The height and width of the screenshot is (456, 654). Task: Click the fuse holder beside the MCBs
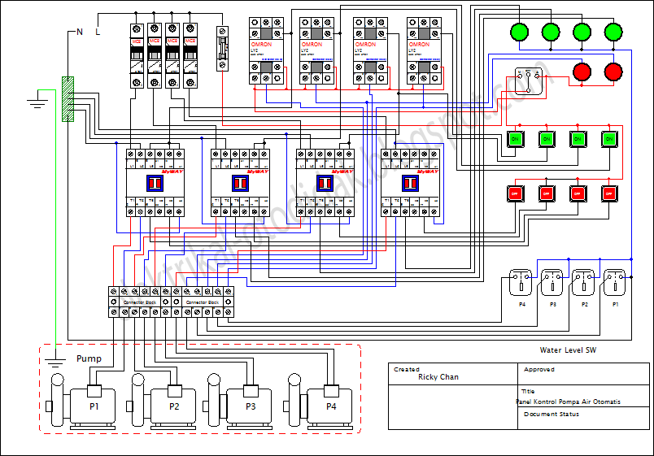(x=222, y=48)
